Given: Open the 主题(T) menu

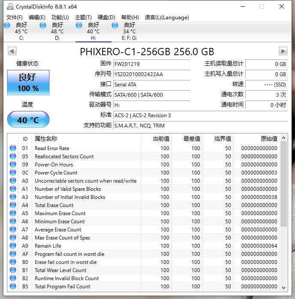Looking at the screenshot, I should point(83,18).
